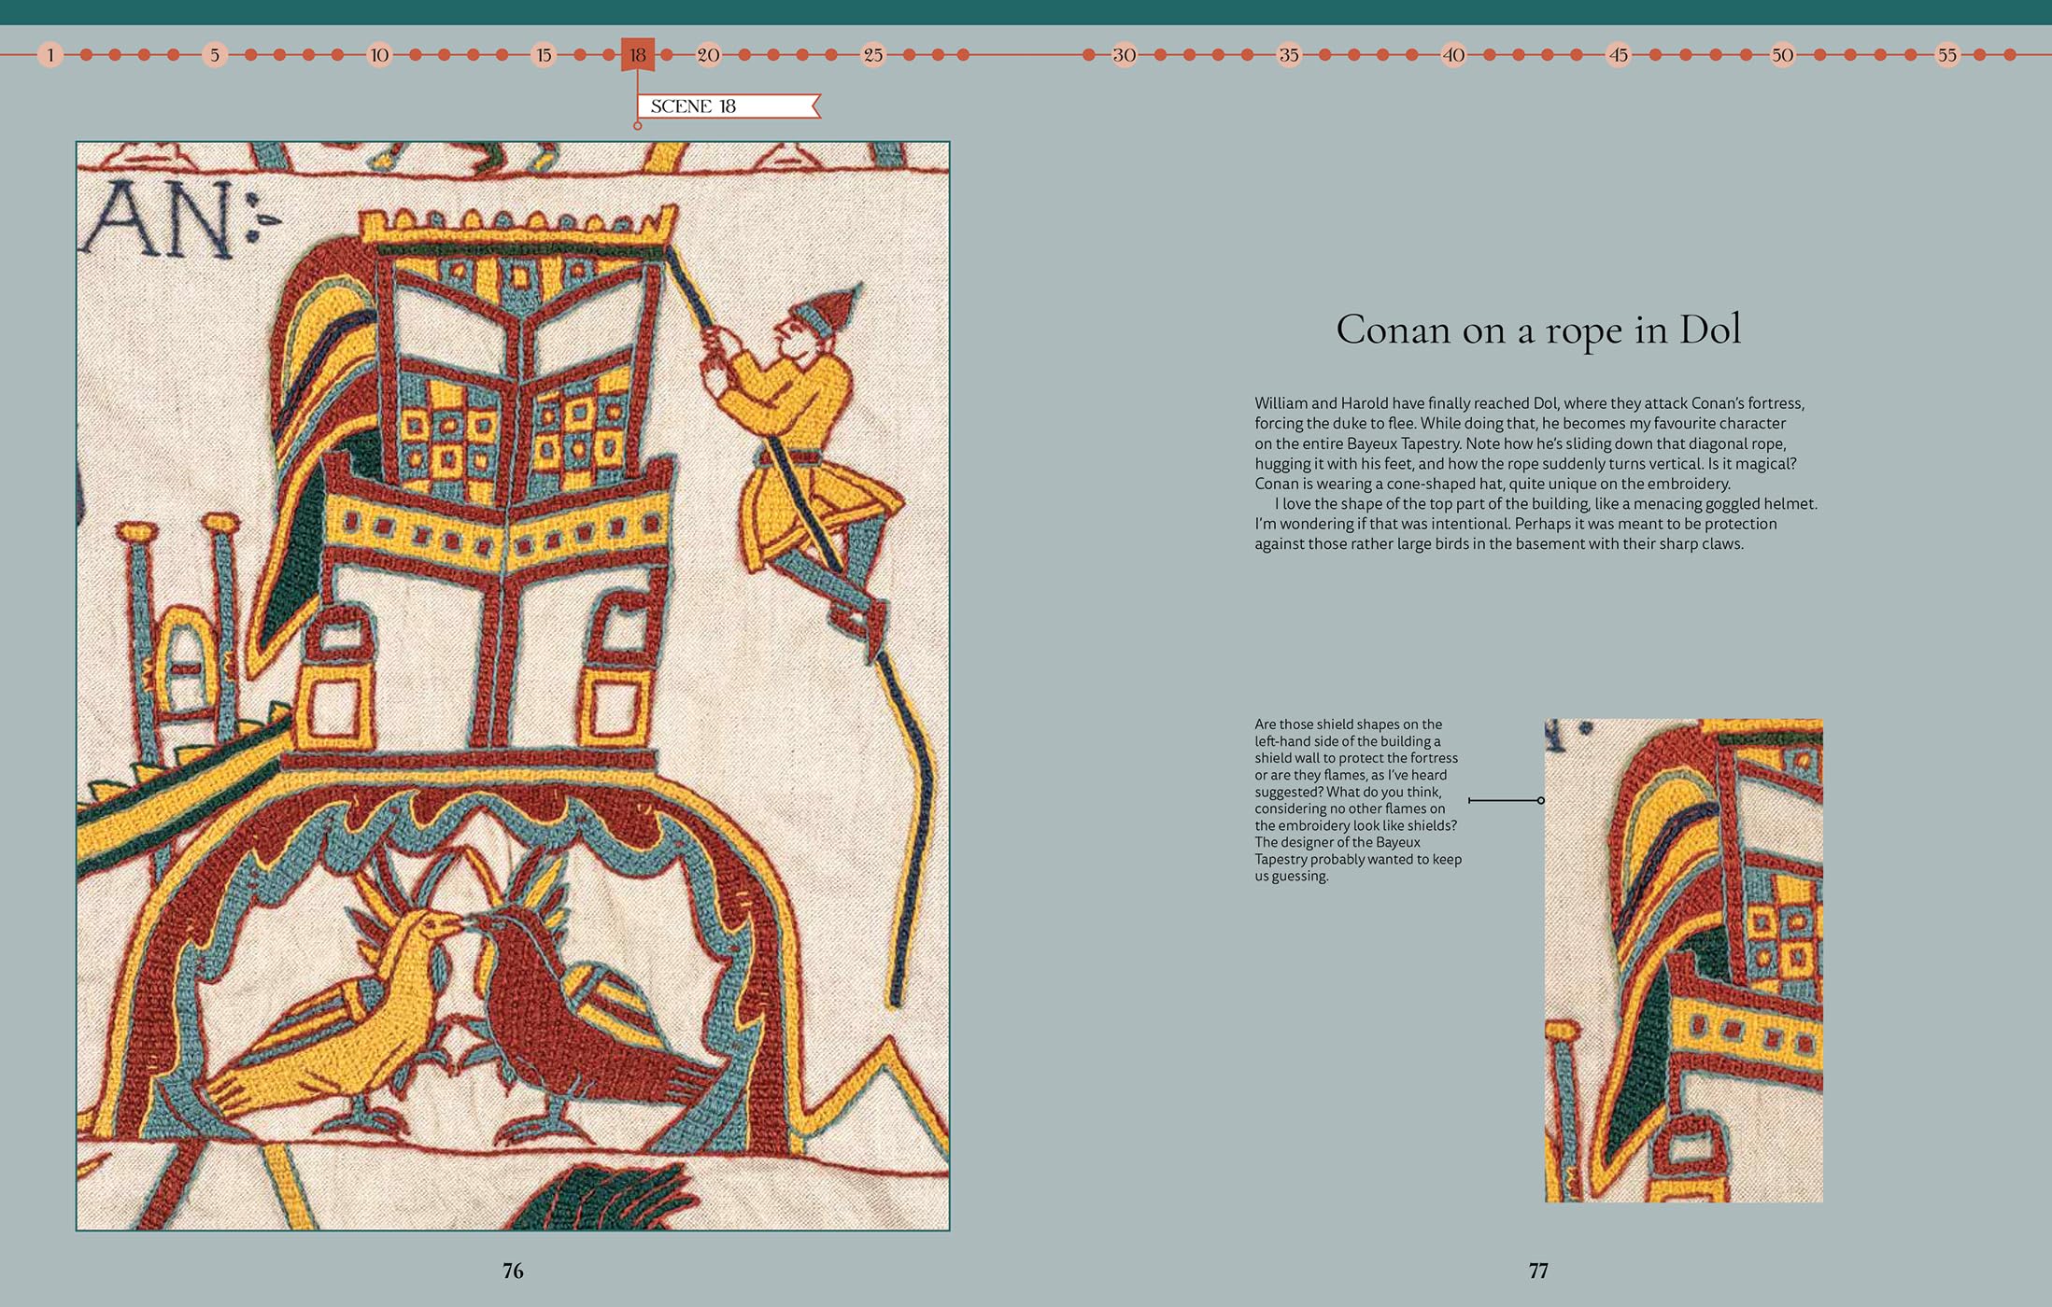This screenshot has height=1307, width=2052.
Task: Open the small shield-shapes detail image
Action: [1683, 961]
